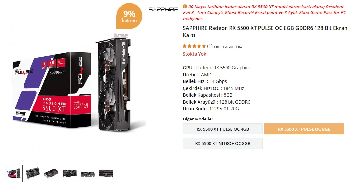The image size is (352, 184).
Task: Click the SAPPHIRE brand logo
Action: coord(163,9)
